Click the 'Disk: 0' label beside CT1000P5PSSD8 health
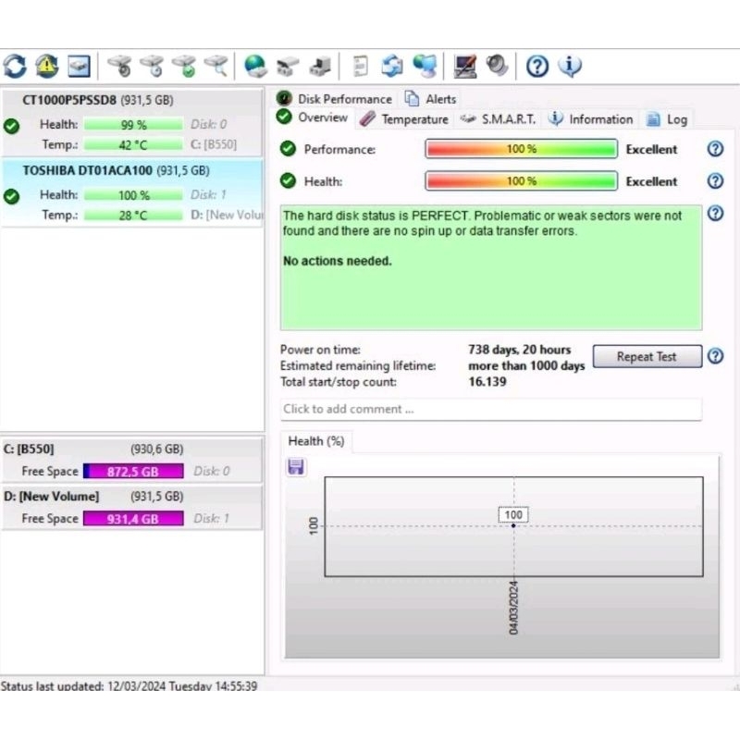 [209, 124]
